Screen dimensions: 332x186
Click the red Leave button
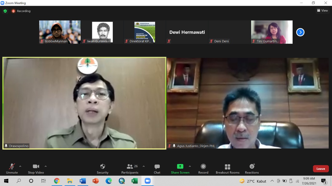(x=321, y=169)
